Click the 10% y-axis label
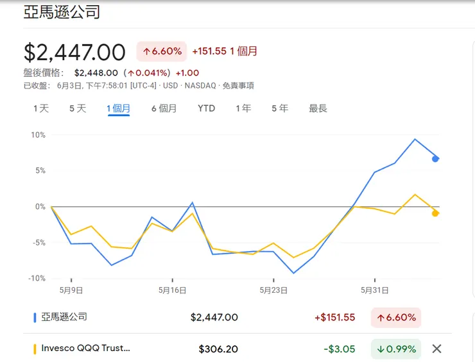 point(38,135)
